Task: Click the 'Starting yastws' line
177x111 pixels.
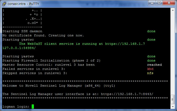Action: tap(18, 56)
